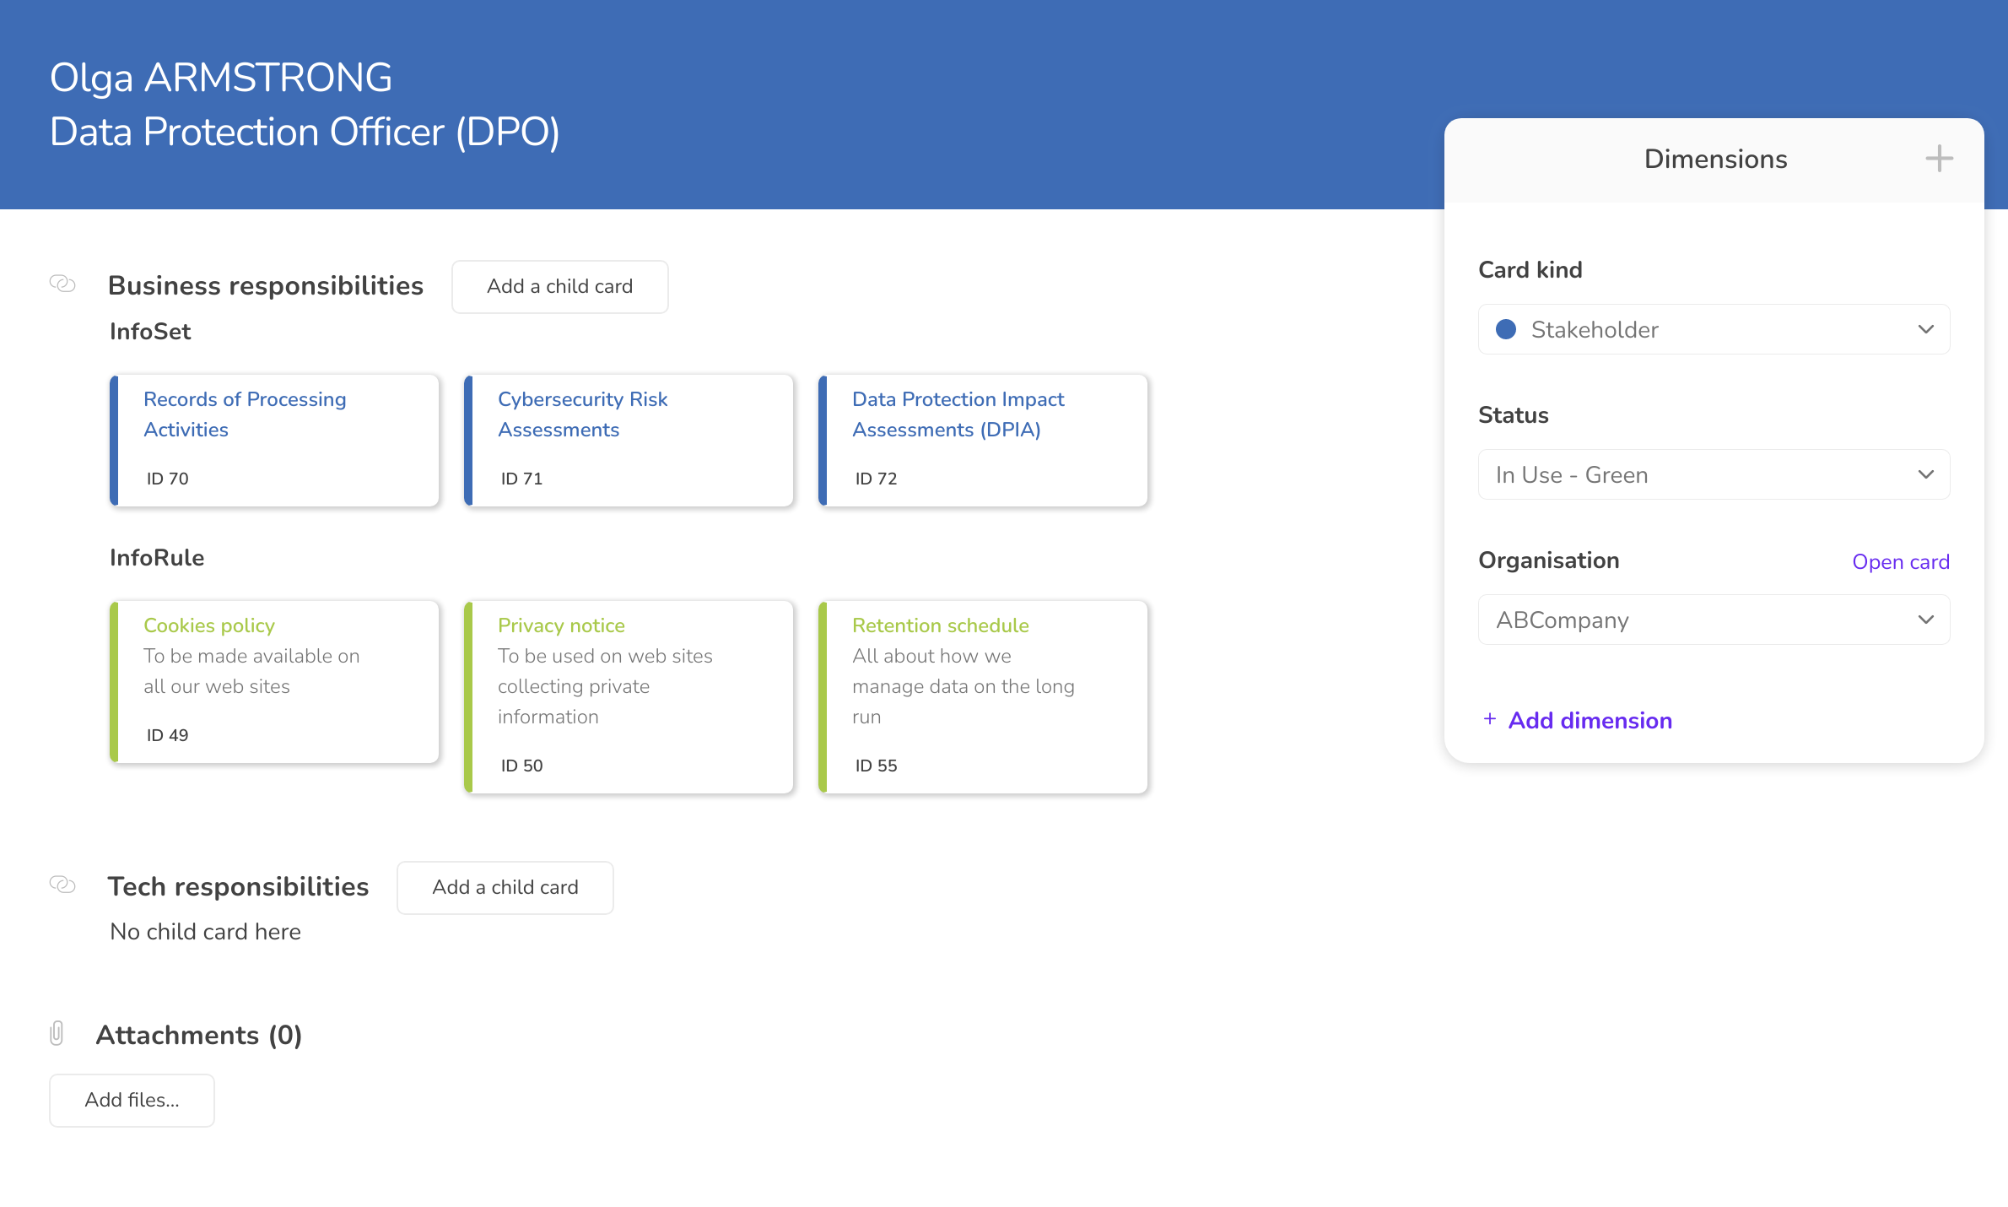The height and width of the screenshot is (1207, 2008).
Task: Open the Data Protection Impact Assessments card
Action: [983, 439]
